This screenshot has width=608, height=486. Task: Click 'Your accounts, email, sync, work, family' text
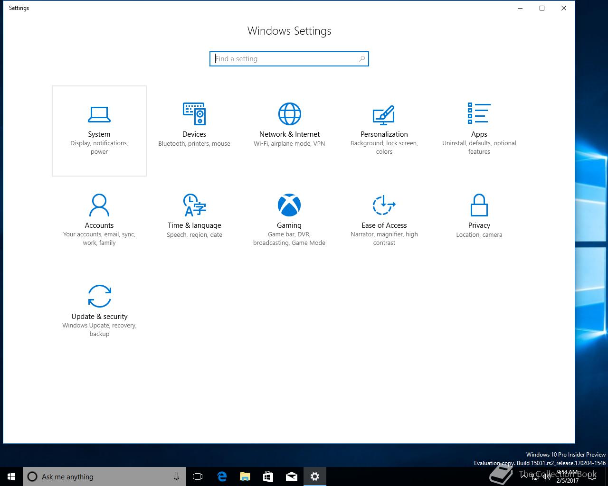pos(99,239)
